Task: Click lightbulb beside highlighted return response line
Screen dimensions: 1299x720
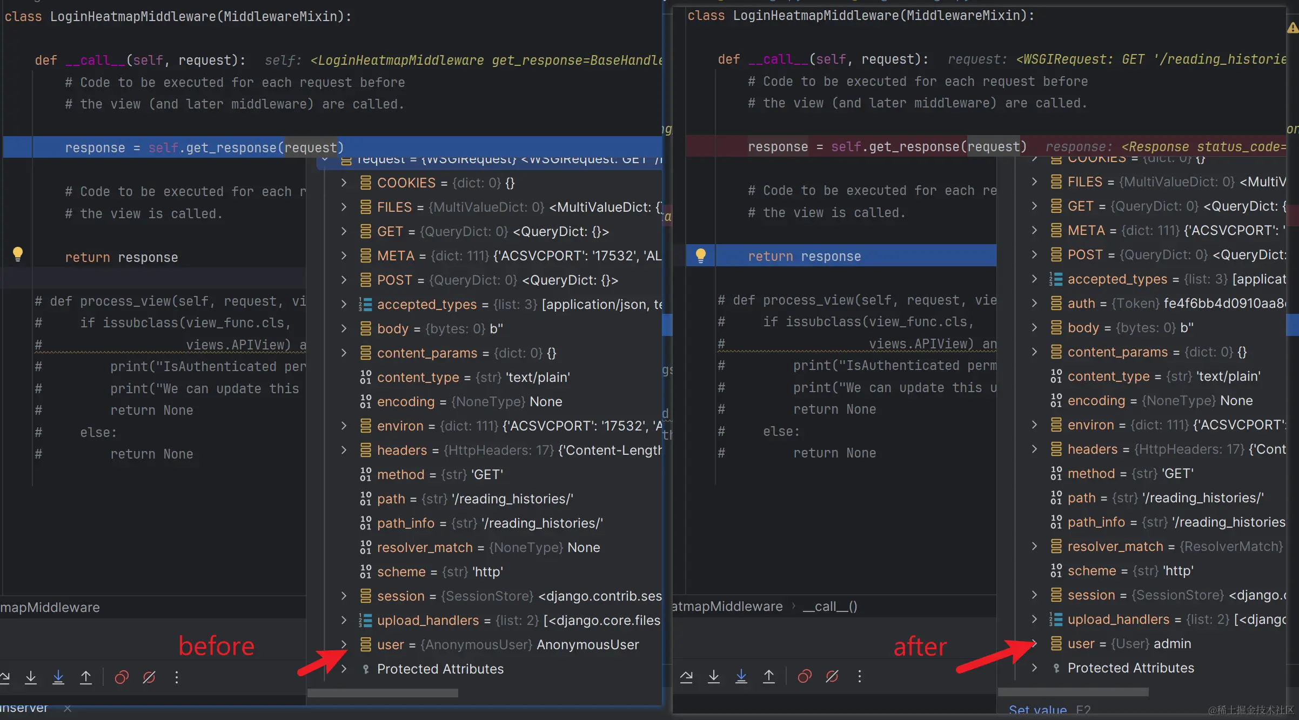Action: pos(700,255)
